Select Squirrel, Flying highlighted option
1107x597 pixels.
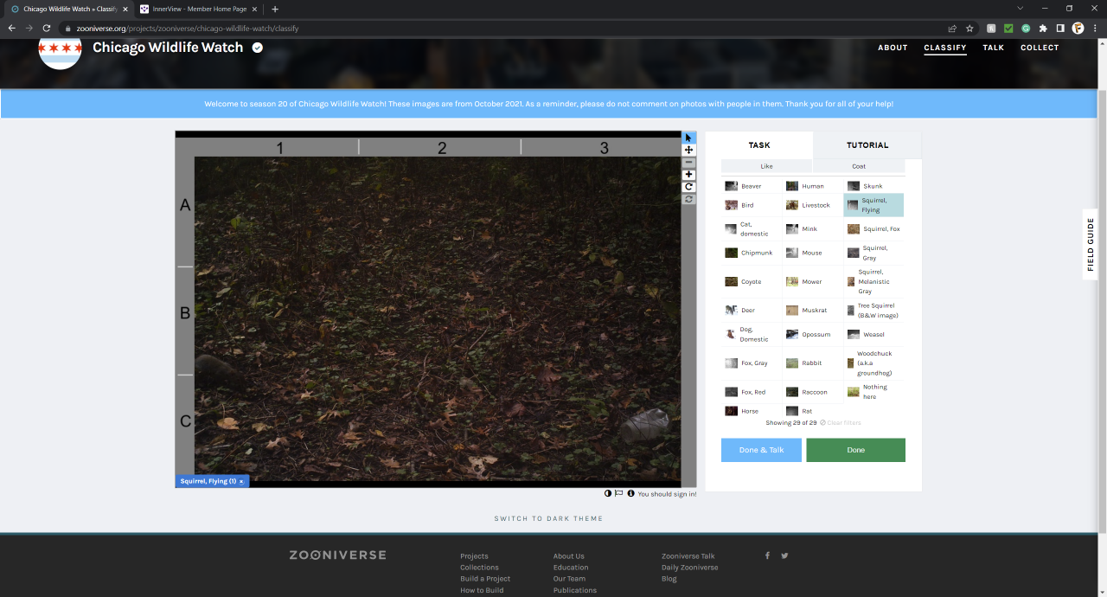tap(873, 205)
